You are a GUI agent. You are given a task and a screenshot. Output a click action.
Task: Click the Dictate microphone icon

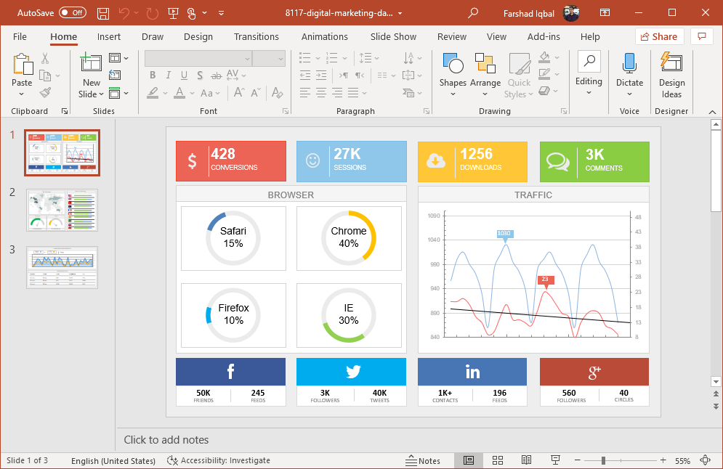pos(629,64)
